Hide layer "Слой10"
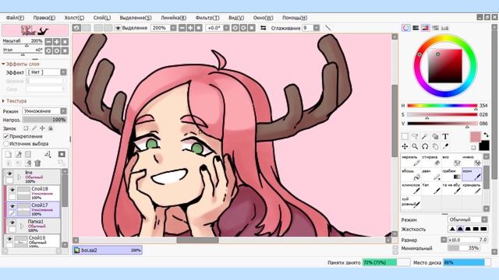 coord(9,239)
